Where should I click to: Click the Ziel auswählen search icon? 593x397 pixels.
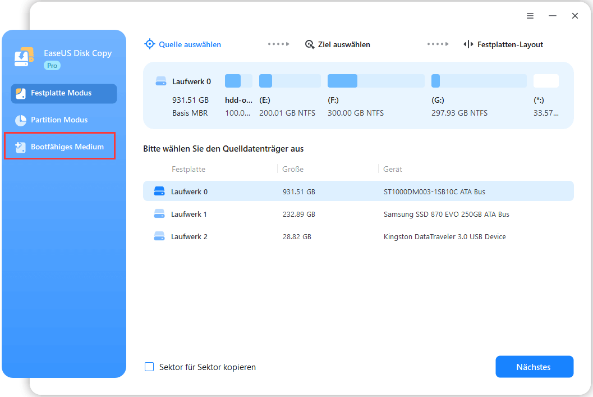point(310,45)
